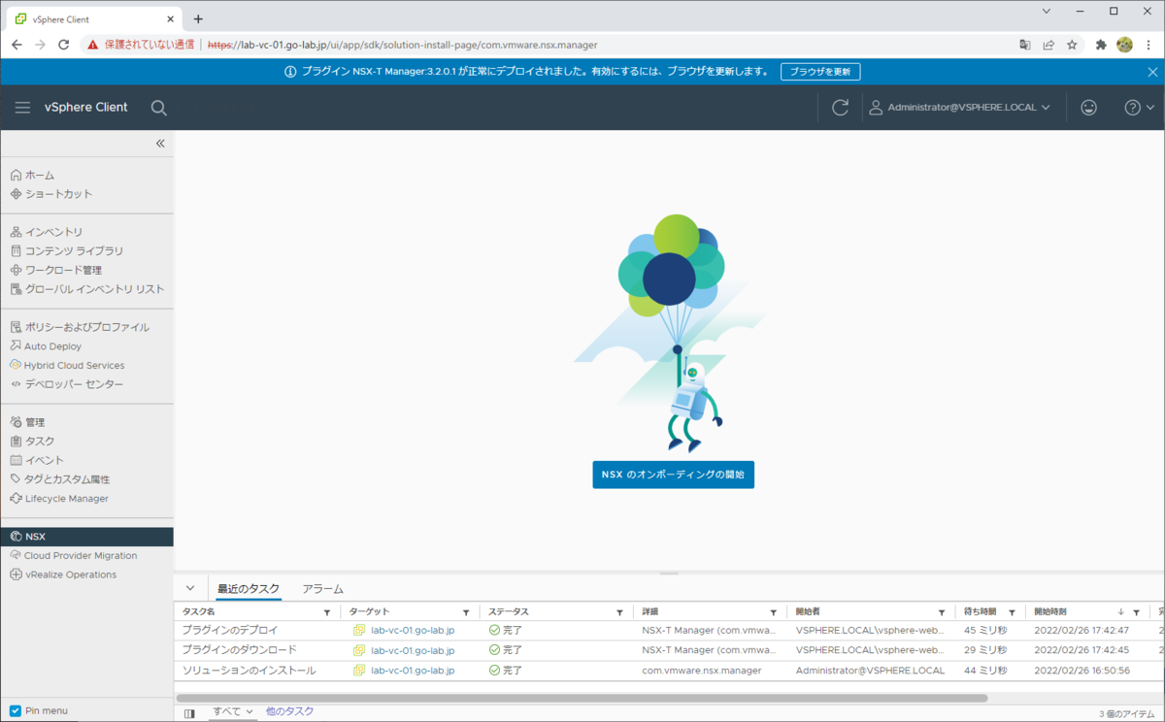Open Chrome three-dot menu

click(1150, 45)
